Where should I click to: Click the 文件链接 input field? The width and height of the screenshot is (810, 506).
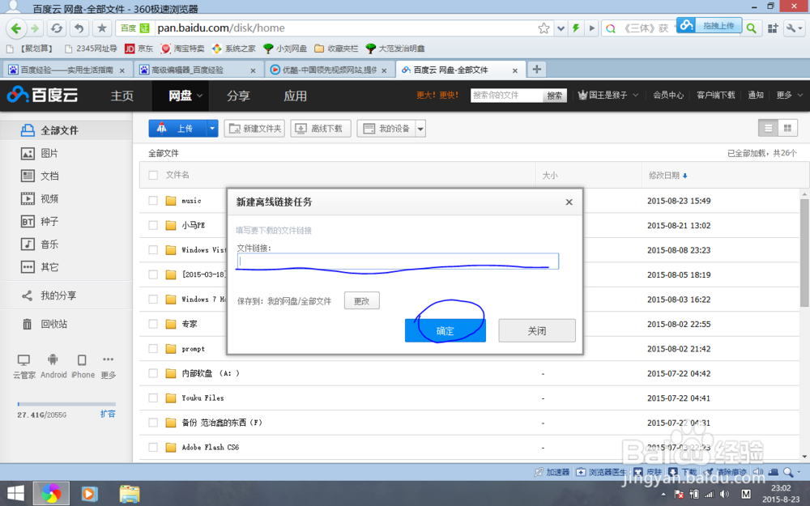(x=398, y=262)
